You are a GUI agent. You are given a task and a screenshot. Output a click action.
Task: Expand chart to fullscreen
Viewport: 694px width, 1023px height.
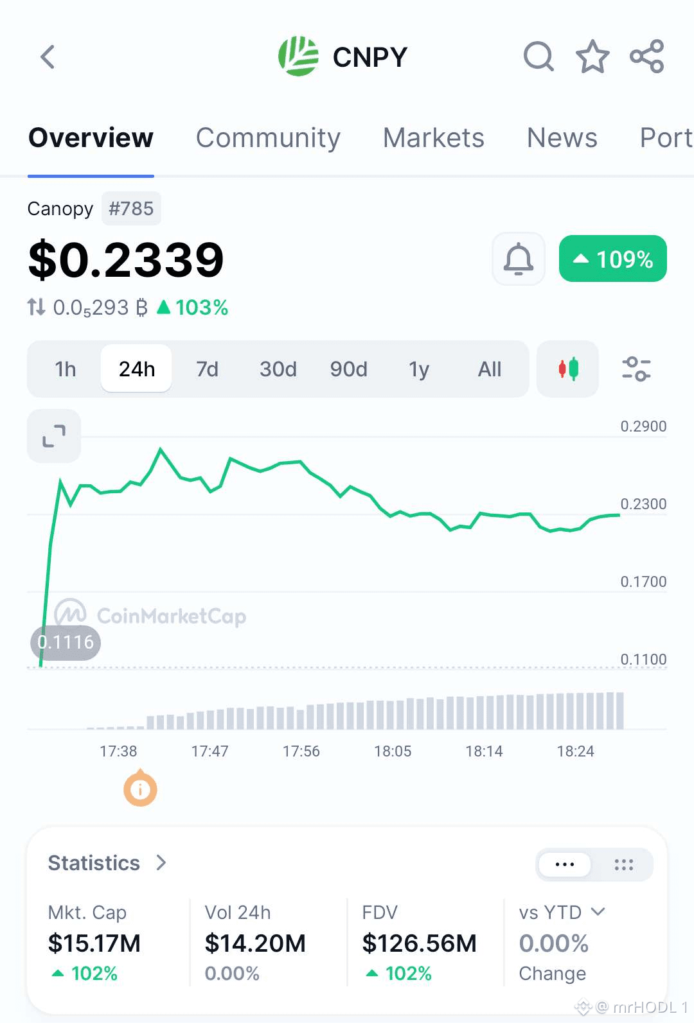pos(54,436)
